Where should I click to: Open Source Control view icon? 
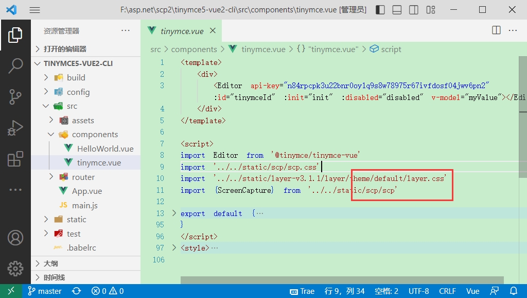pyautogui.click(x=15, y=96)
